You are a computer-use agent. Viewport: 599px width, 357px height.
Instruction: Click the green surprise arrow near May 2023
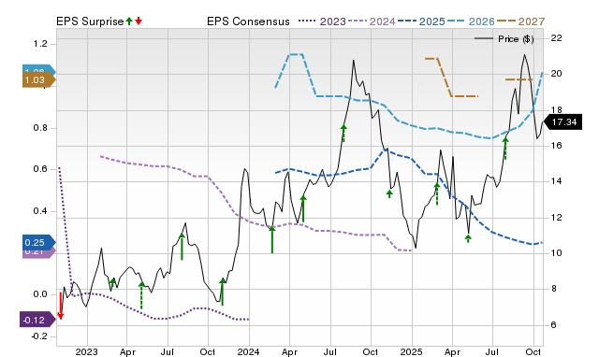pyautogui.click(x=141, y=295)
